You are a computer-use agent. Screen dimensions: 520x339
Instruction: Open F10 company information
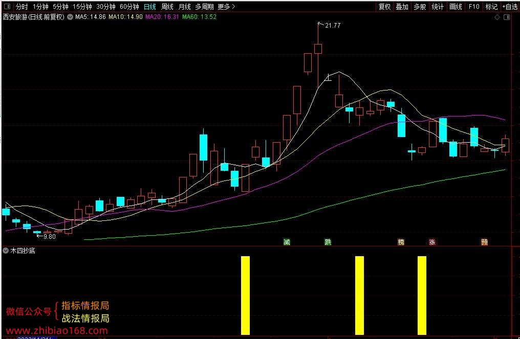[x=473, y=7]
